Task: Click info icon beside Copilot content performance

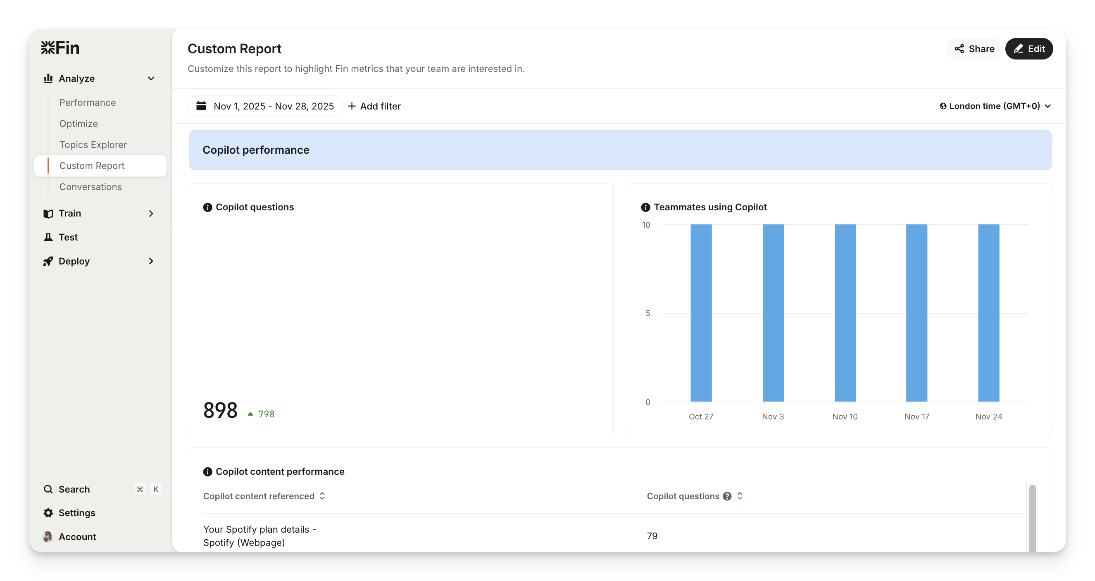Action: (207, 472)
